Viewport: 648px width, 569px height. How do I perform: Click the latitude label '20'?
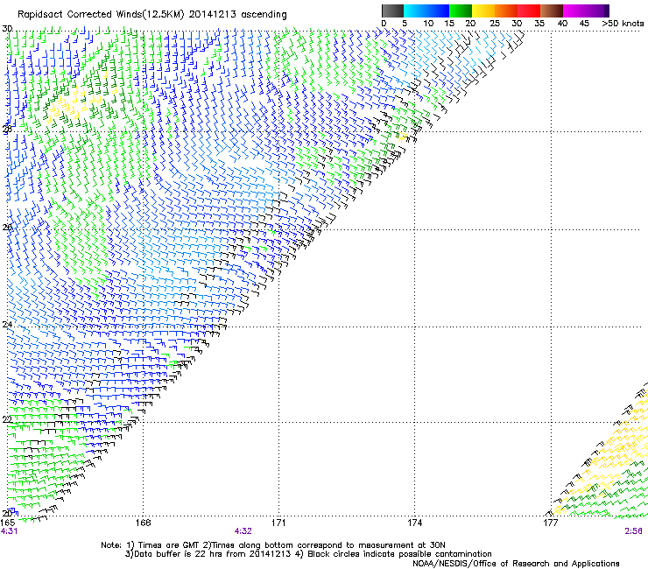pos(7,513)
